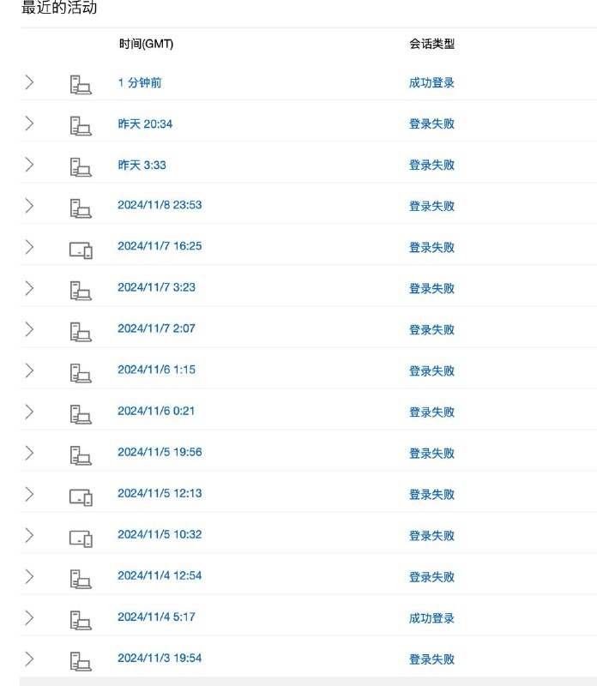Expand the 1分钟前 activity entry
This screenshot has width=597, height=686.
pos(29,82)
